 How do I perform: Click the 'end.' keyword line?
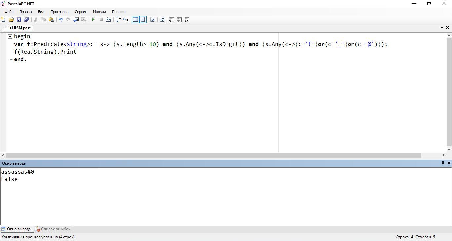[20, 60]
